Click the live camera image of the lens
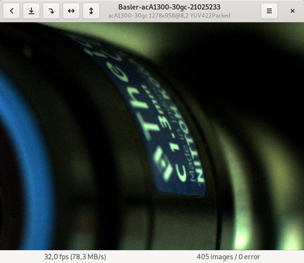The height and width of the screenshot is (263, 304). tap(152, 136)
